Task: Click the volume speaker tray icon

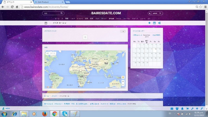Action: click(190, 114)
